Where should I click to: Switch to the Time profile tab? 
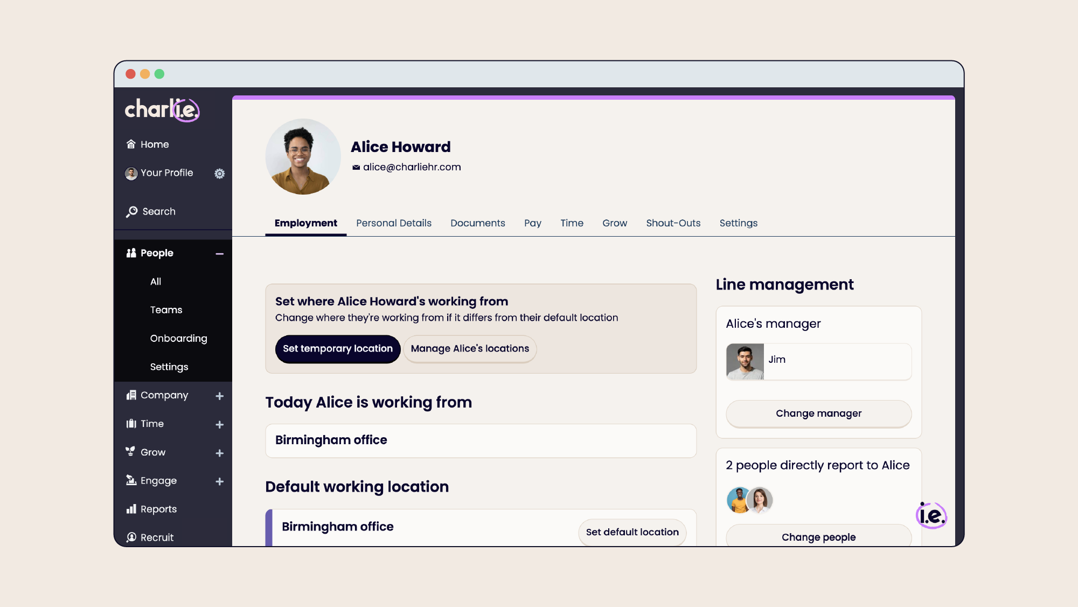[572, 223]
